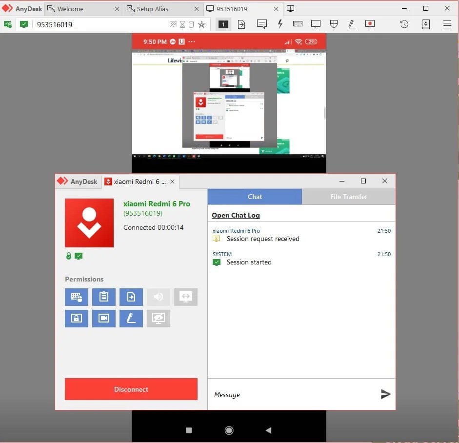
Task: Open the Actions lightning menu
Action: pos(279,24)
